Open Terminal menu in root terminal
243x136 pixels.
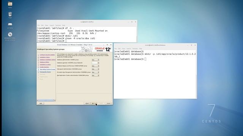pyautogui.click(x=58, y=25)
